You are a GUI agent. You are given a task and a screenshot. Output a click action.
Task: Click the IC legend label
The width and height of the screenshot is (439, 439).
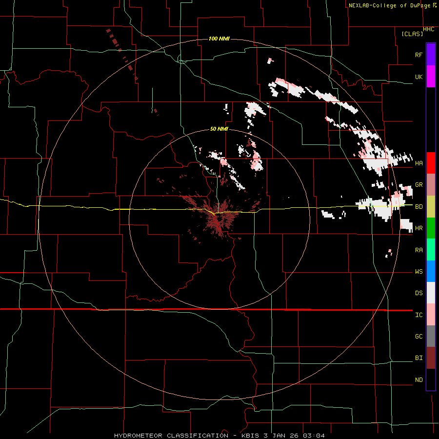coord(419,315)
